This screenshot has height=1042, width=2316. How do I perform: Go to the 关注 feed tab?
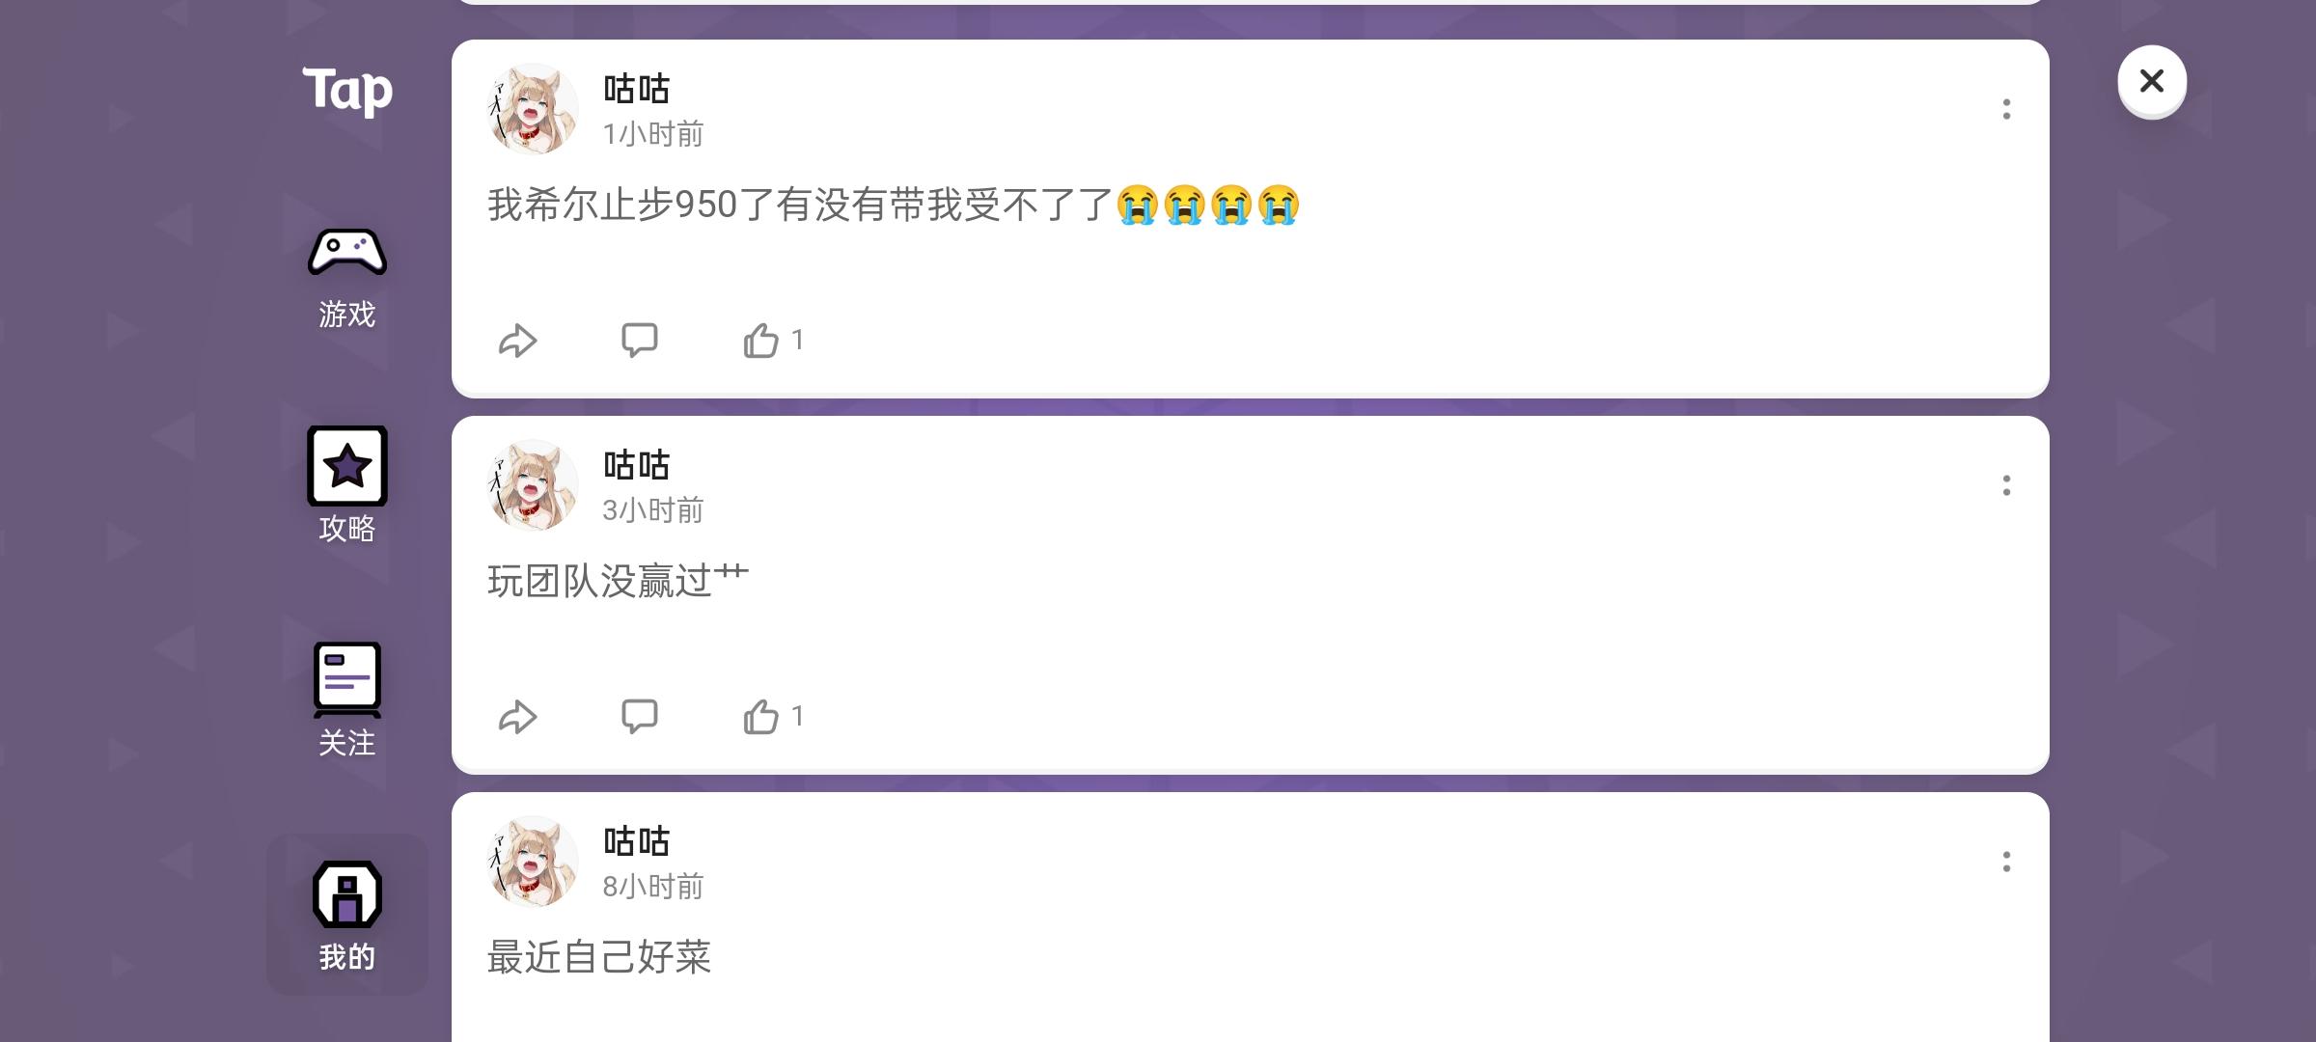coord(347,699)
